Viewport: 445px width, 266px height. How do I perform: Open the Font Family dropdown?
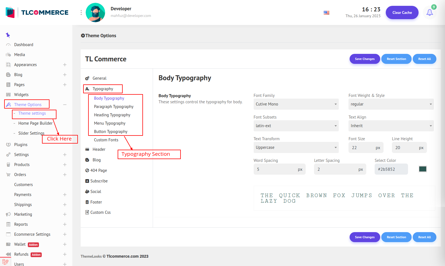coord(296,104)
